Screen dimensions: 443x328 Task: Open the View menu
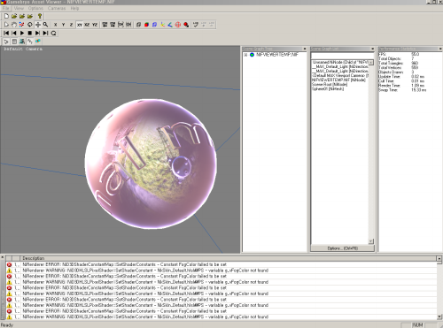[19, 8]
